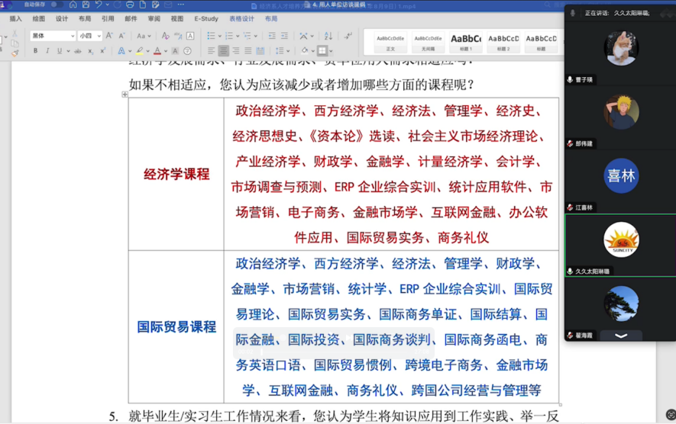Click the underline formatting icon
This screenshot has height=424, width=676.
[60, 51]
